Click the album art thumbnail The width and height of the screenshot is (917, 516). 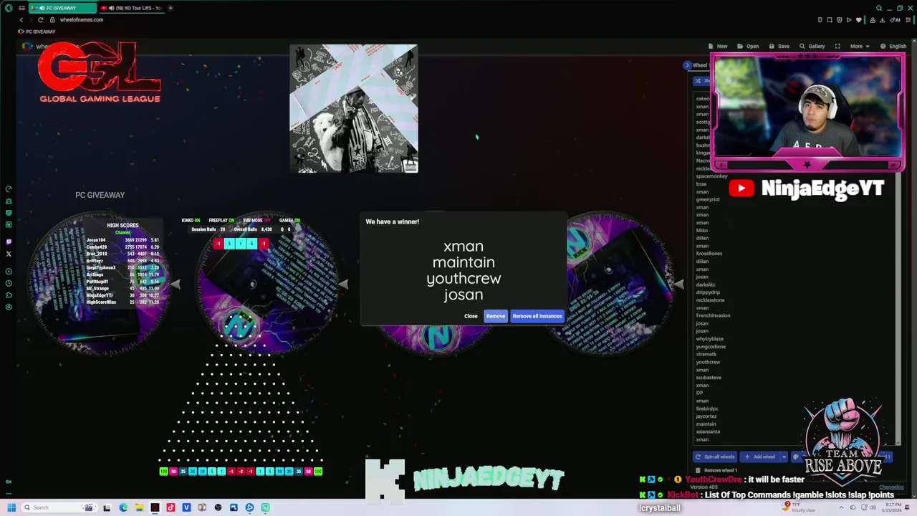(354, 109)
